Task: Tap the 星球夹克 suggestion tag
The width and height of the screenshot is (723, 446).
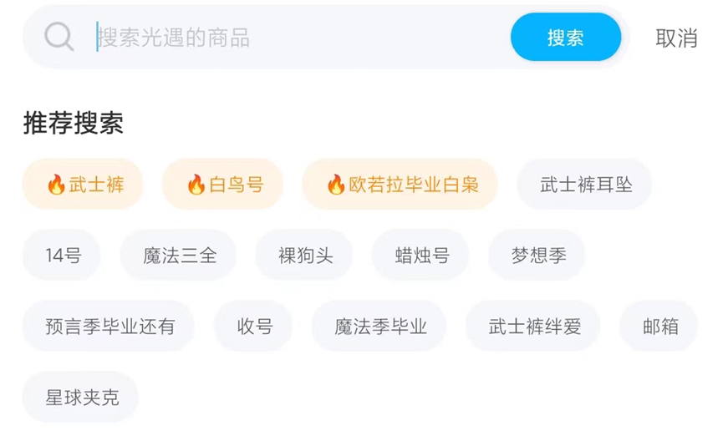Action: 82,398
